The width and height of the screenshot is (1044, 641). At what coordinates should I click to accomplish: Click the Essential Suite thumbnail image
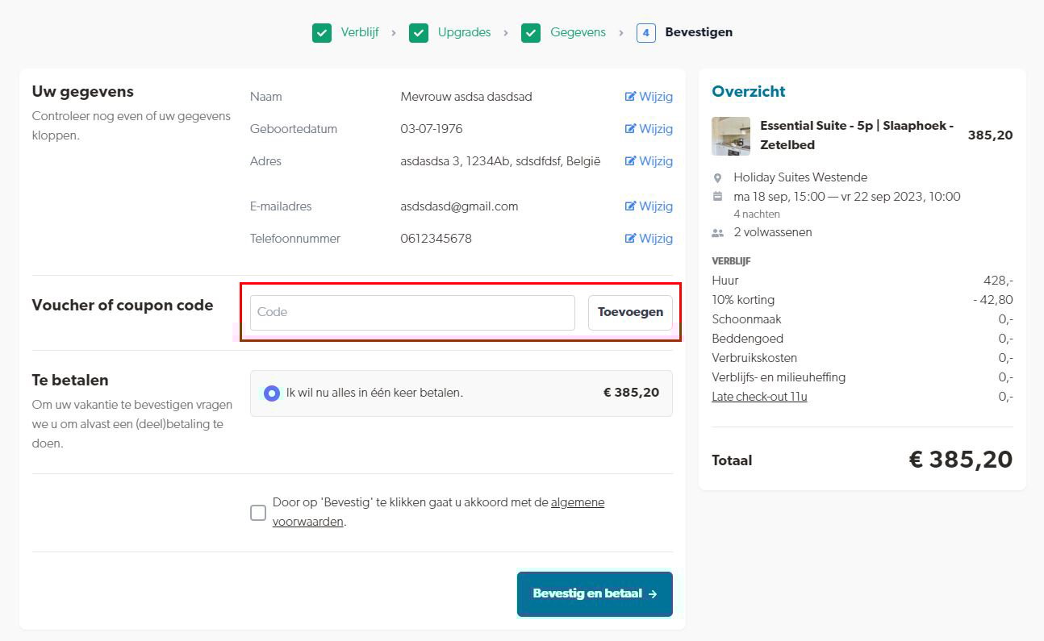[x=731, y=136]
